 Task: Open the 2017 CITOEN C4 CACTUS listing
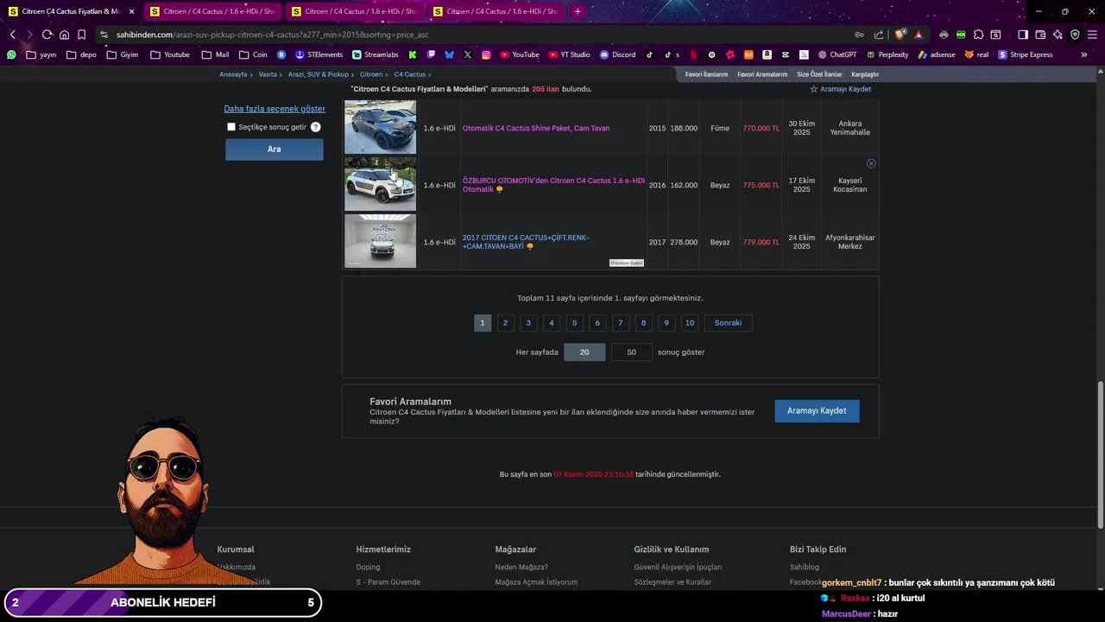click(x=526, y=242)
